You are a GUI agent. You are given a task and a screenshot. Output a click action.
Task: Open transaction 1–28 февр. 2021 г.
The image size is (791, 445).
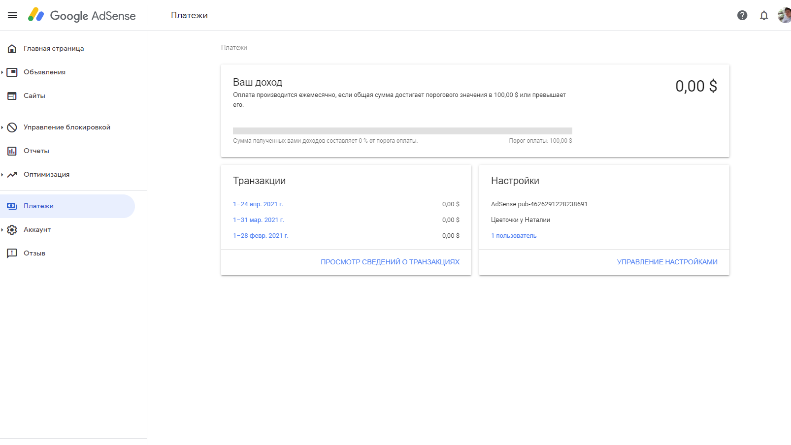tap(261, 236)
